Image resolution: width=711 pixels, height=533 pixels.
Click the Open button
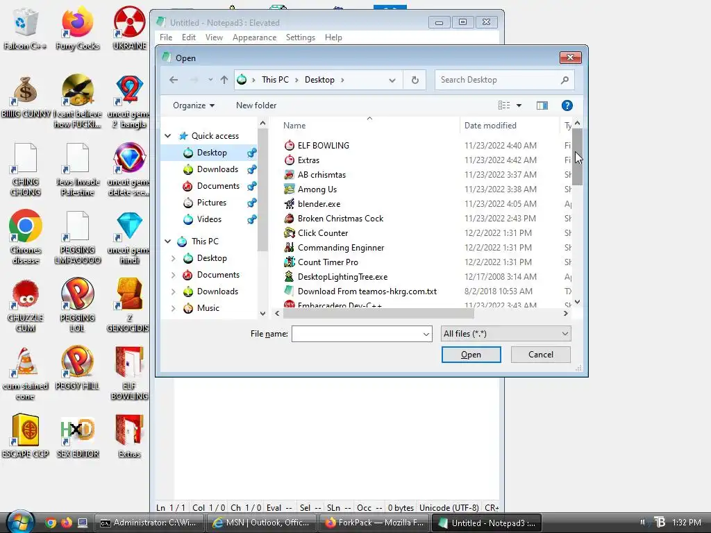(x=471, y=355)
